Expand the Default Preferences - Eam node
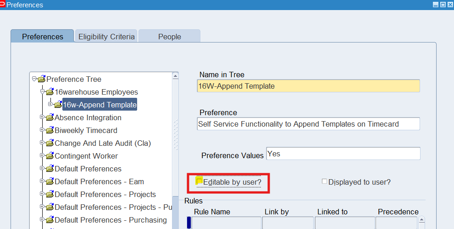 [42, 181]
